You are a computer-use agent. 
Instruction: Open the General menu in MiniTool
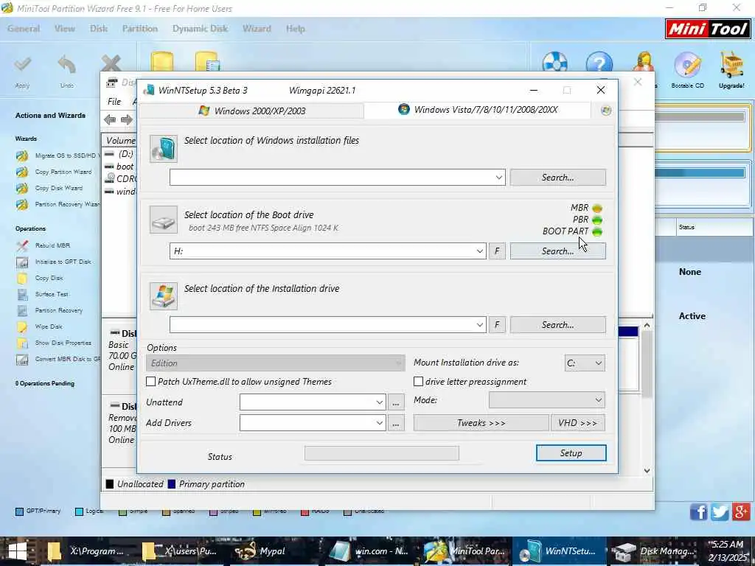click(x=24, y=29)
